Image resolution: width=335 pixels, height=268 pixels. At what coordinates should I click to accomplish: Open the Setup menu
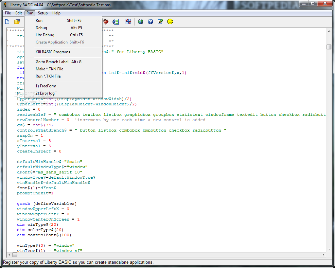point(43,13)
